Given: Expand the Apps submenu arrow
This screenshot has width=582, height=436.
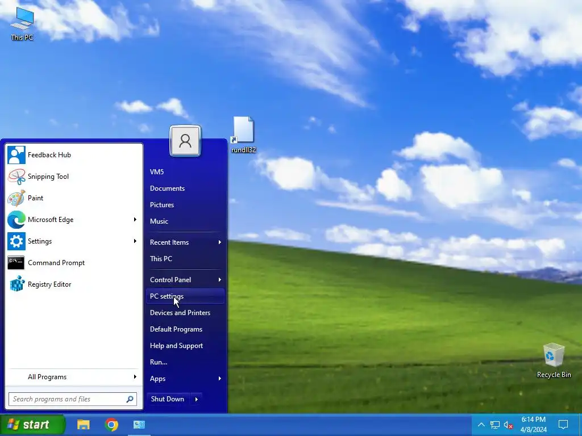Looking at the screenshot, I should coord(220,379).
